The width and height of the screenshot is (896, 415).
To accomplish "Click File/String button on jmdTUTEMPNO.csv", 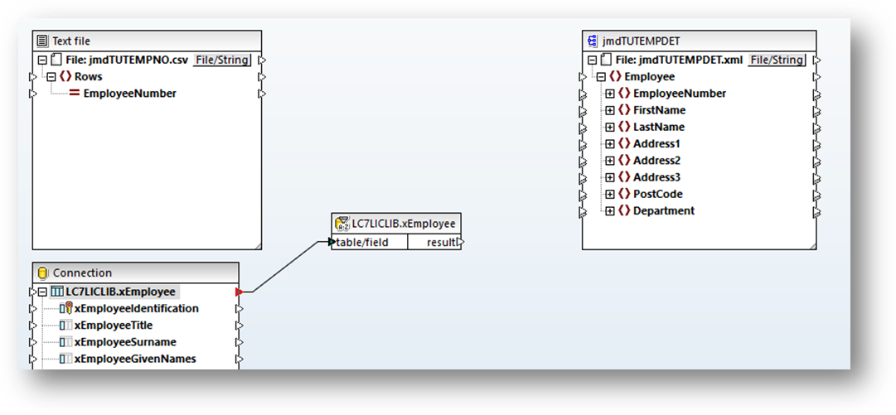I will pyautogui.click(x=221, y=60).
